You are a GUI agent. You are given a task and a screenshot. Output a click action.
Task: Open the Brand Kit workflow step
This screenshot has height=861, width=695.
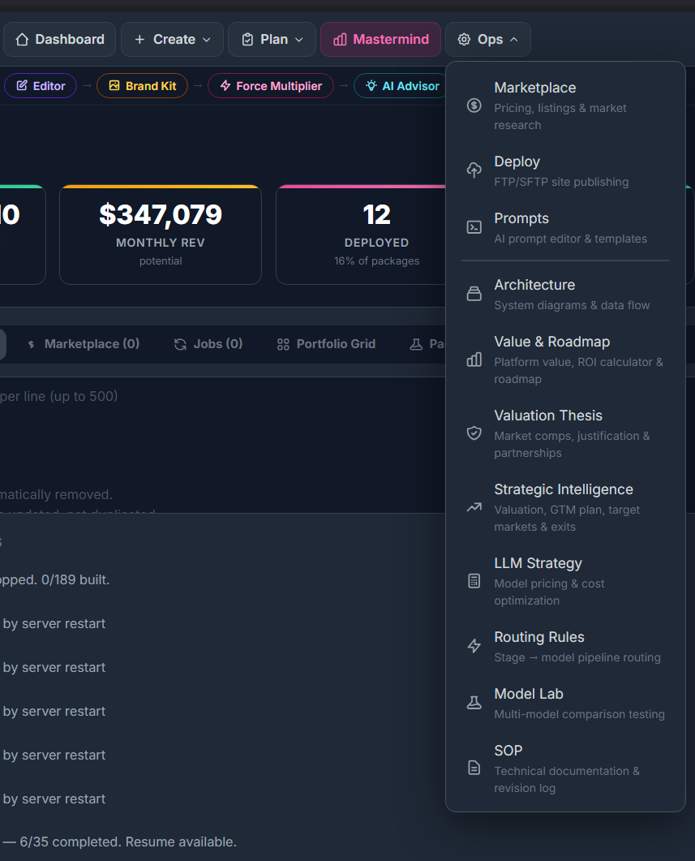pyautogui.click(x=142, y=86)
